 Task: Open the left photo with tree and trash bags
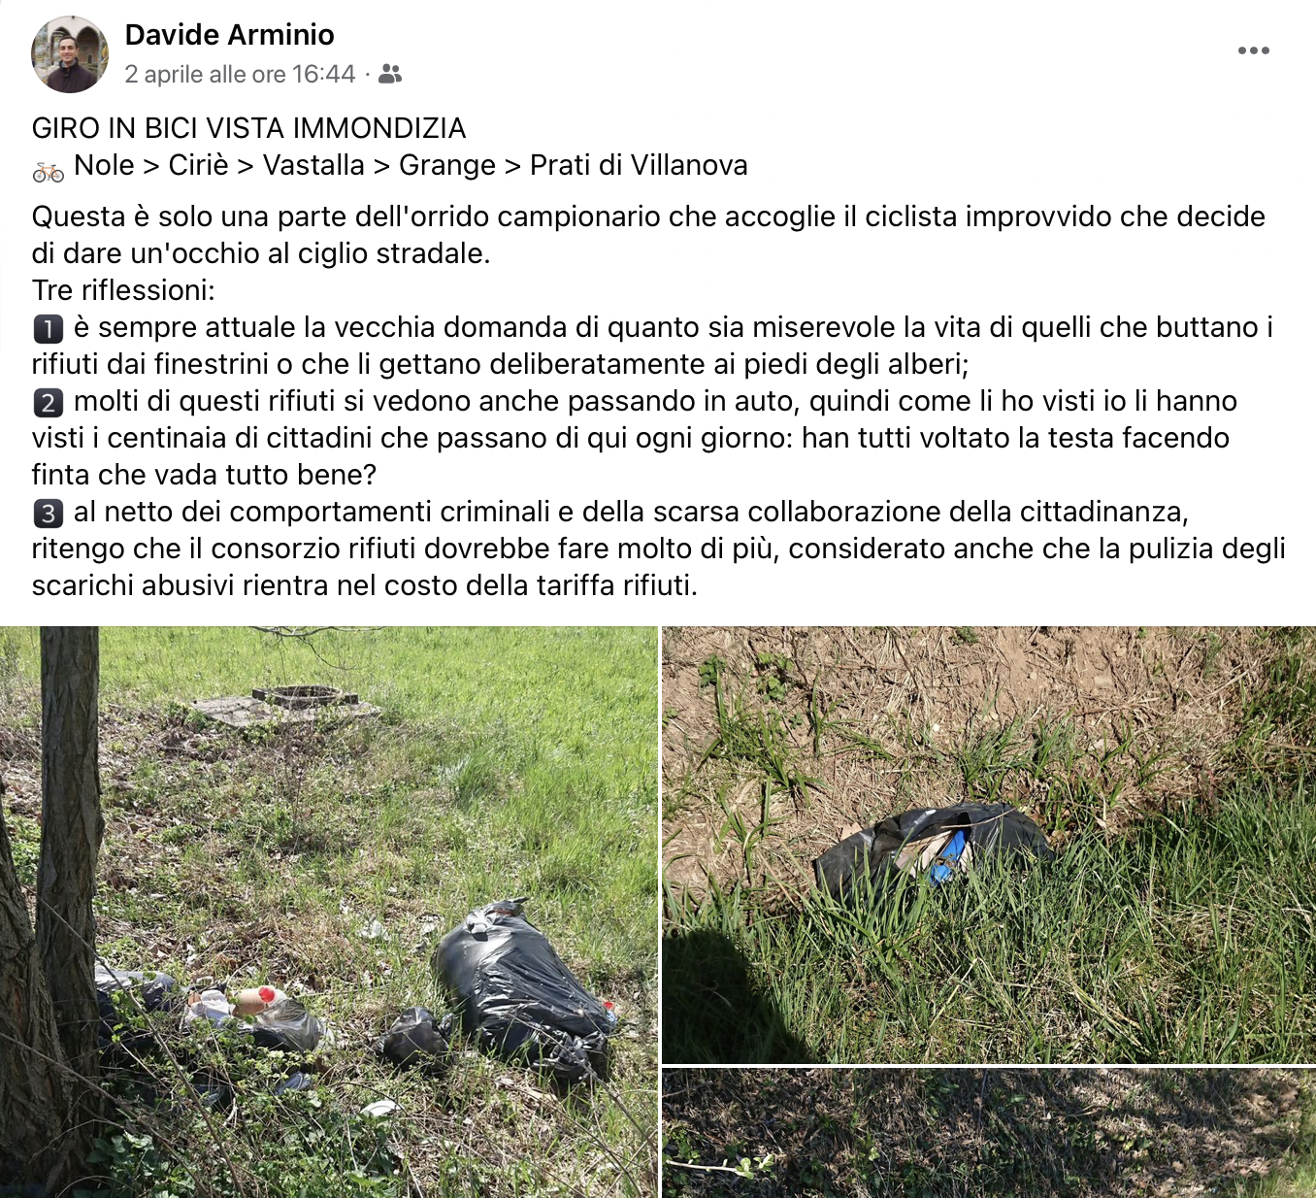coord(329,912)
